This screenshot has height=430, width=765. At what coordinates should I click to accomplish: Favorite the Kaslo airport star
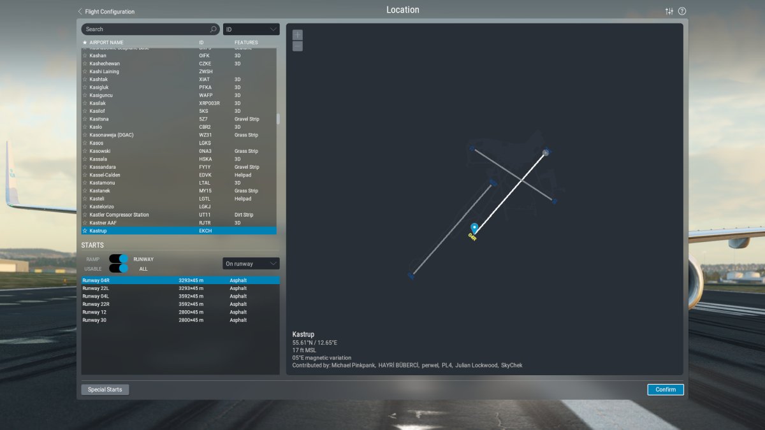tap(85, 127)
